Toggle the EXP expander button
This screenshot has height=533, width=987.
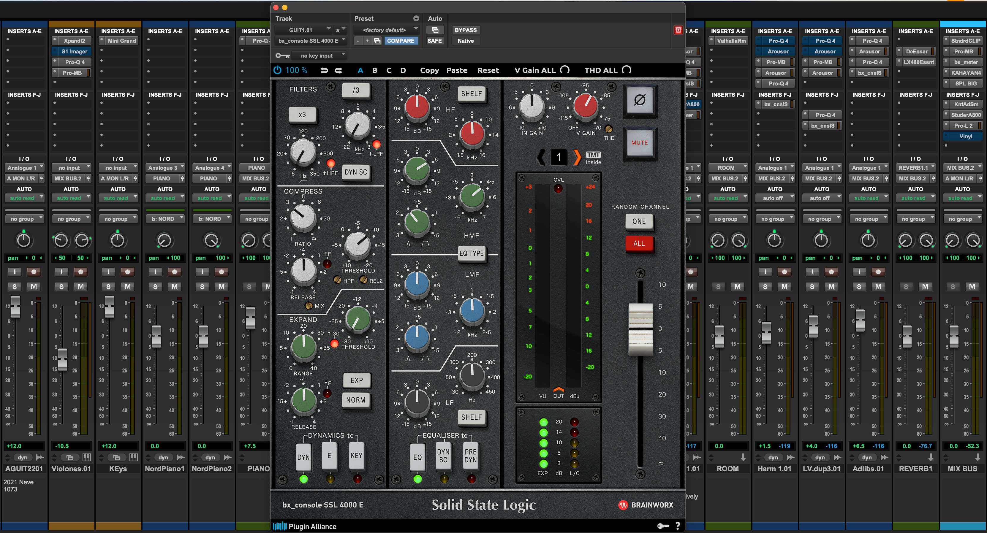point(356,380)
